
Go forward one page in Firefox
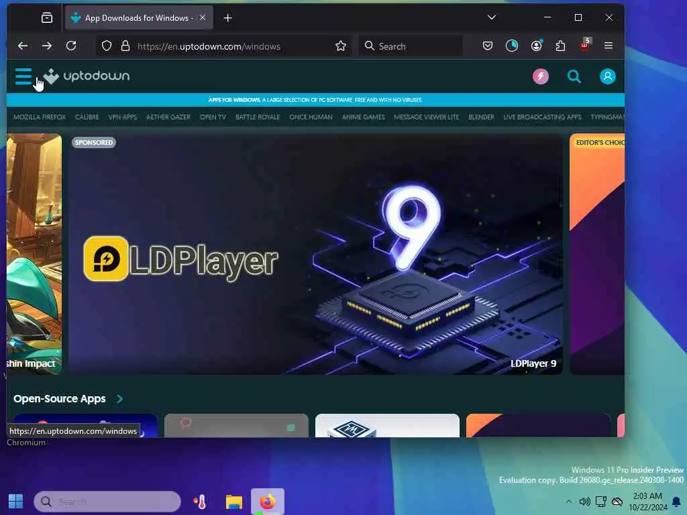coord(47,46)
